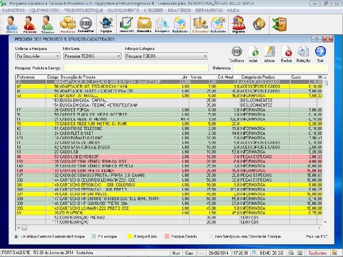Click the Referencia column header
This screenshot has width=343, height=257.
(31, 77)
